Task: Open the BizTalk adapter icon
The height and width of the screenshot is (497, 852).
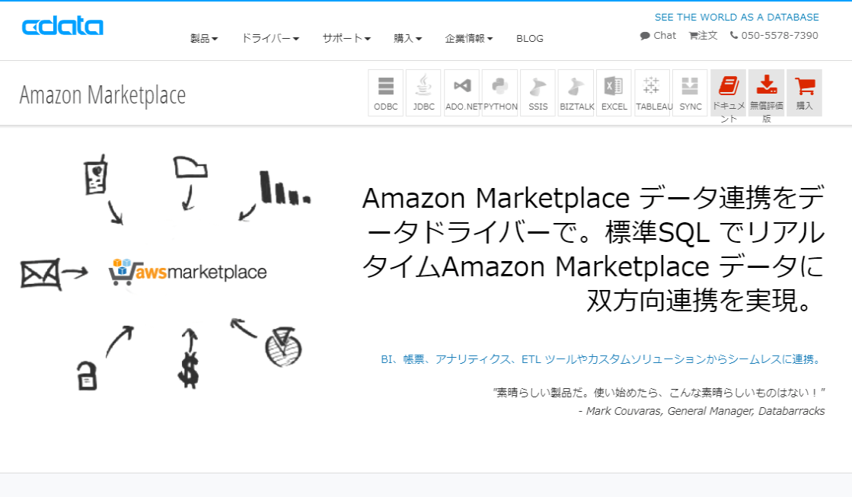Action: point(576,92)
